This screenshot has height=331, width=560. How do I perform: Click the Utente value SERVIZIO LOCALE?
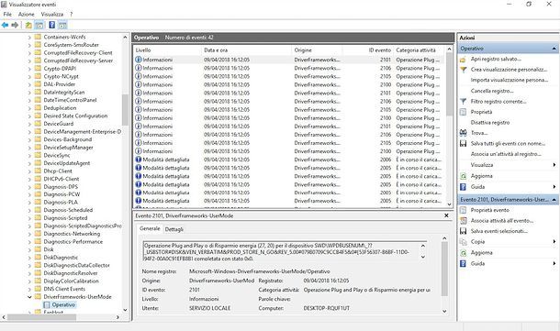[209, 308]
